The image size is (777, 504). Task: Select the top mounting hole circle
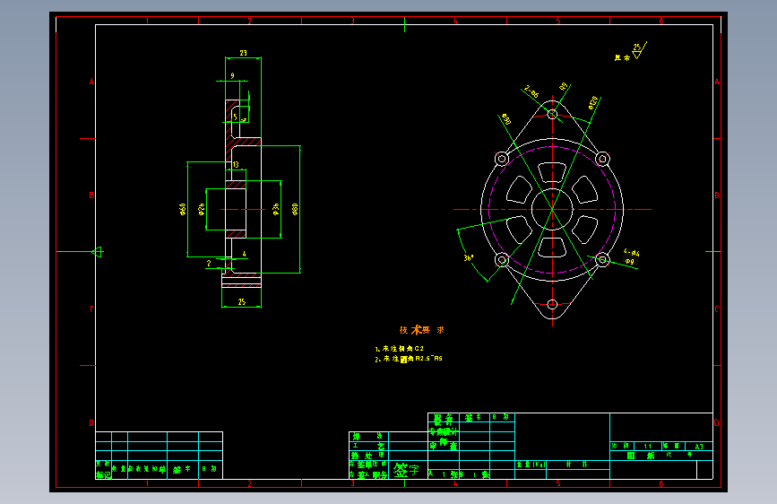pos(553,115)
